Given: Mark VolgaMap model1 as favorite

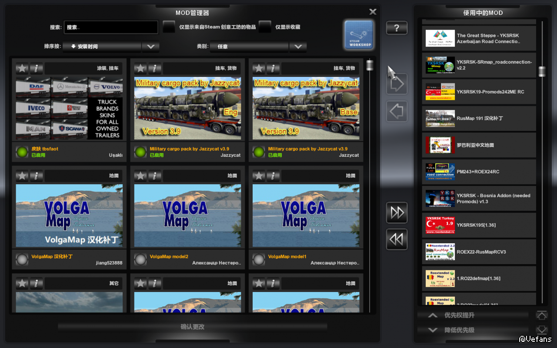Looking at the screenshot, I should point(259,176).
